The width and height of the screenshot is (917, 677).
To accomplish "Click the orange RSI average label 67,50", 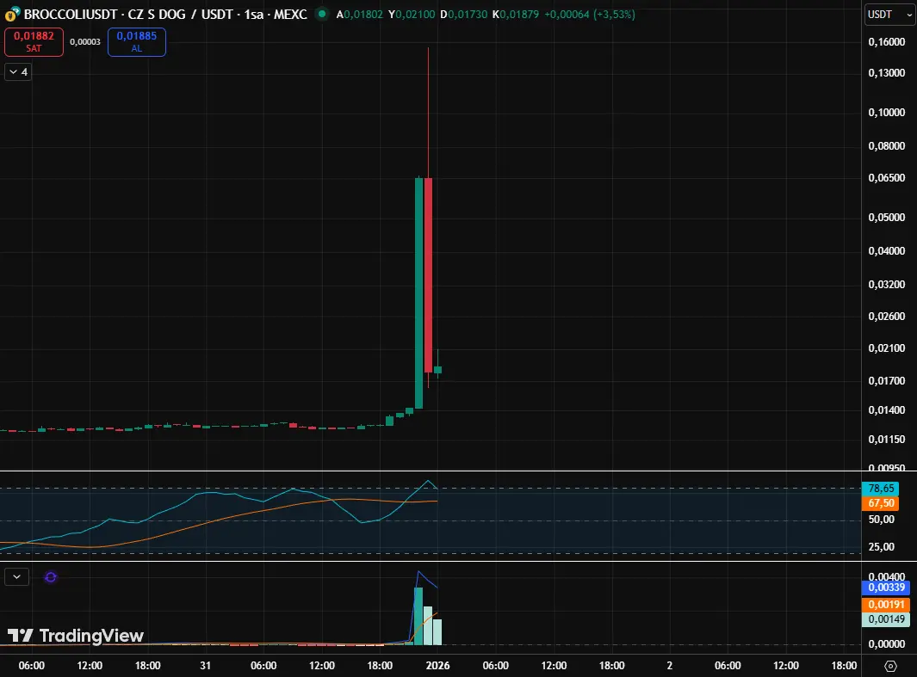I will 881,503.
